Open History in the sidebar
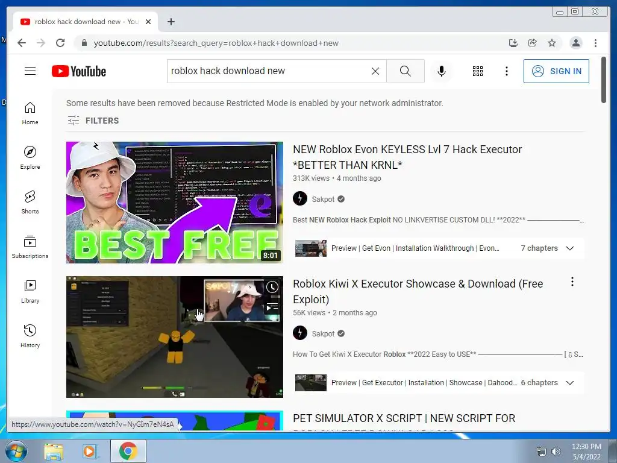This screenshot has width=617, height=463. pyautogui.click(x=30, y=336)
